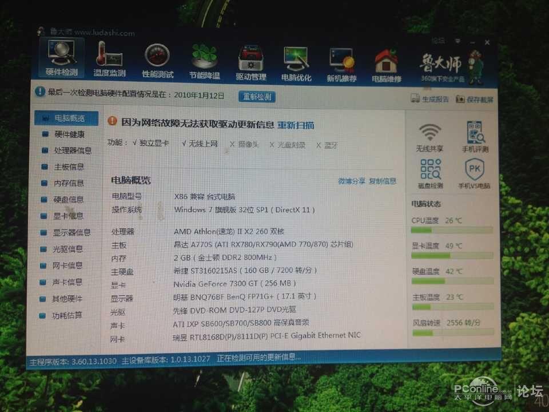This screenshot has width=549, height=412.
Task: Click the 'Nvidia GeForce 7300 GT' text
Action: 216,283
